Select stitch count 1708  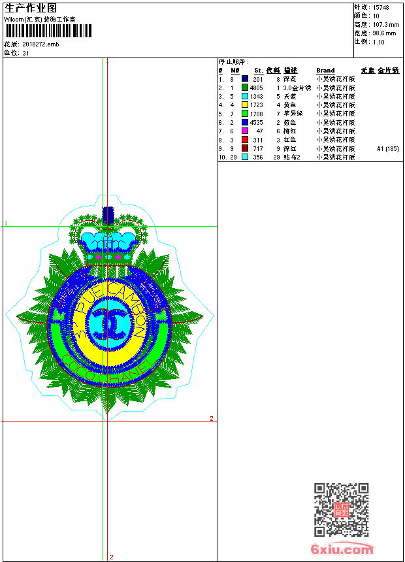click(x=257, y=114)
